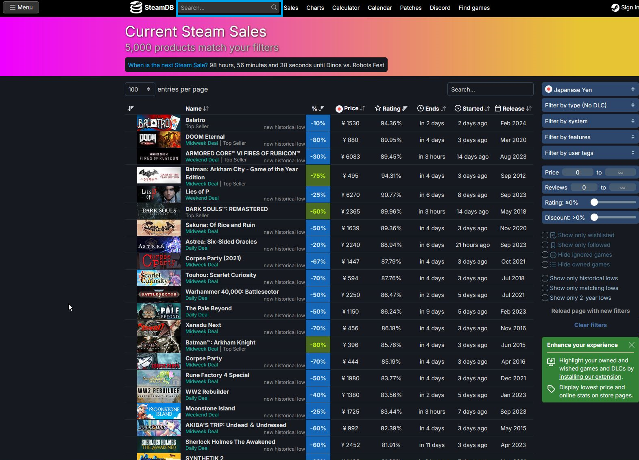Open Filter by user tags dropdown
This screenshot has width=639, height=460.
click(x=590, y=153)
